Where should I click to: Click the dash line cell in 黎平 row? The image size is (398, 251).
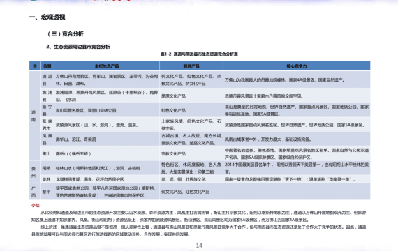tap(297, 192)
